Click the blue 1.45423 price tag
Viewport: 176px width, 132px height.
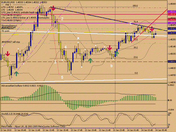point(172,29)
